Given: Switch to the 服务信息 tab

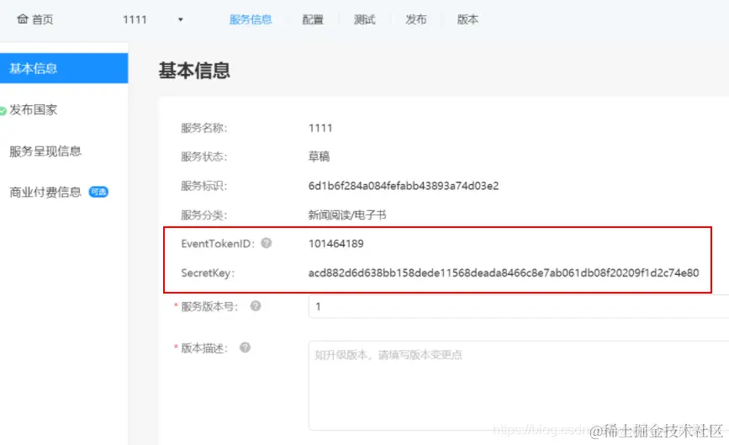Looking at the screenshot, I should (x=251, y=19).
